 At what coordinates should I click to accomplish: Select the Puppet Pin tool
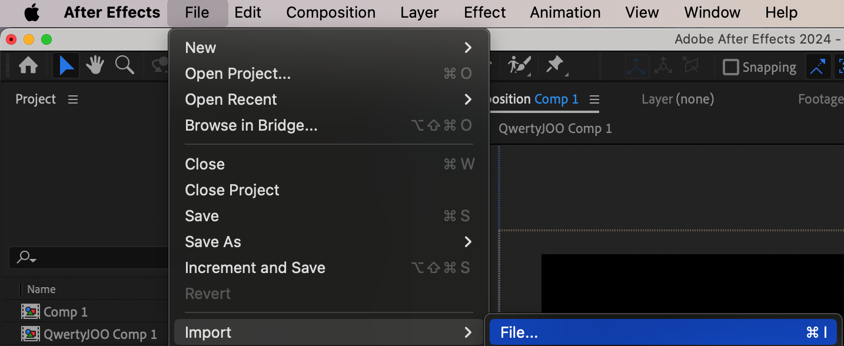555,65
